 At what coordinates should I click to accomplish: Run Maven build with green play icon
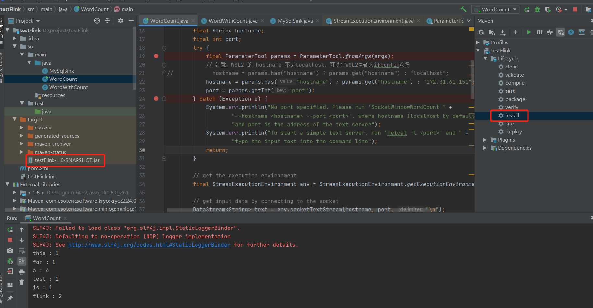[529, 32]
